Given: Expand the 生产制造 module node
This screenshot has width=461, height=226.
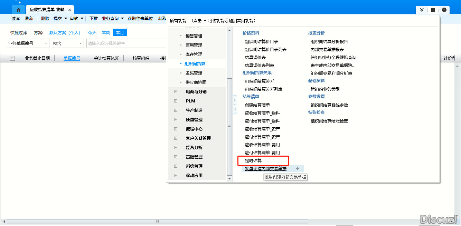Looking at the screenshot, I should click(176, 110).
